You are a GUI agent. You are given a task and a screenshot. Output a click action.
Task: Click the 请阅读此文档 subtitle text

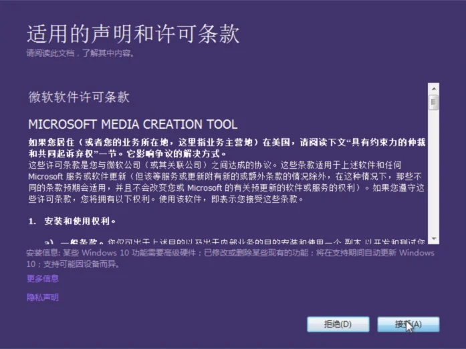[x=80, y=53]
